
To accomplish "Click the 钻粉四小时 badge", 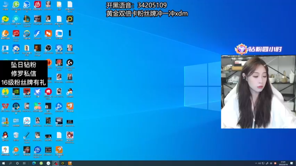I will [258, 49].
